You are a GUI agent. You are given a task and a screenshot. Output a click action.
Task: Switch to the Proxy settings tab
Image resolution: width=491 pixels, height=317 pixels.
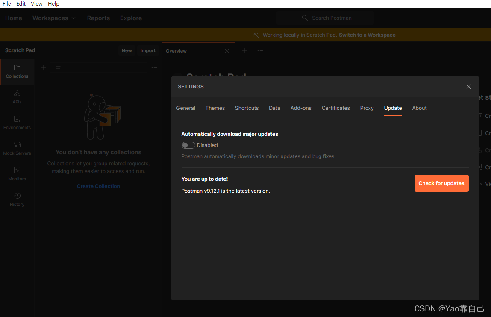tap(367, 108)
